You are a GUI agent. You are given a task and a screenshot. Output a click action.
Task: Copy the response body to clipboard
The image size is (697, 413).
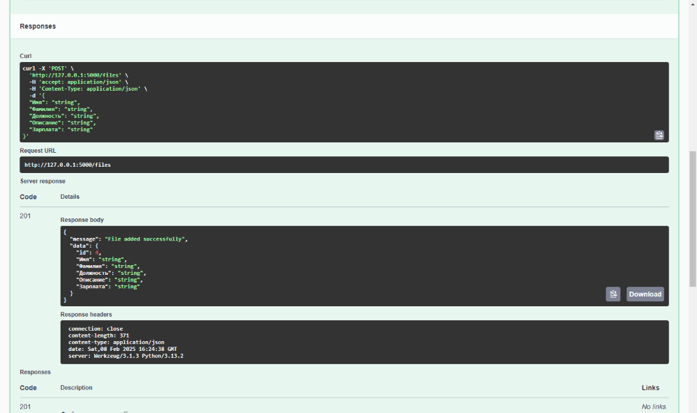pyautogui.click(x=613, y=294)
